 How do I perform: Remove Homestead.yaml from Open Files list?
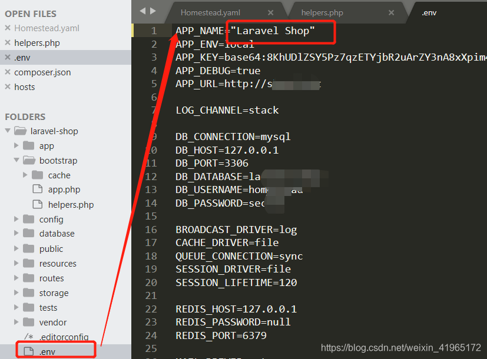pyautogui.click(x=7, y=28)
